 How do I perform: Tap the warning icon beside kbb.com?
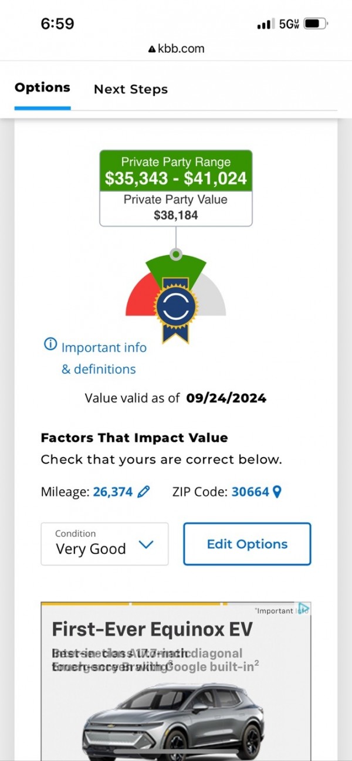click(x=152, y=49)
